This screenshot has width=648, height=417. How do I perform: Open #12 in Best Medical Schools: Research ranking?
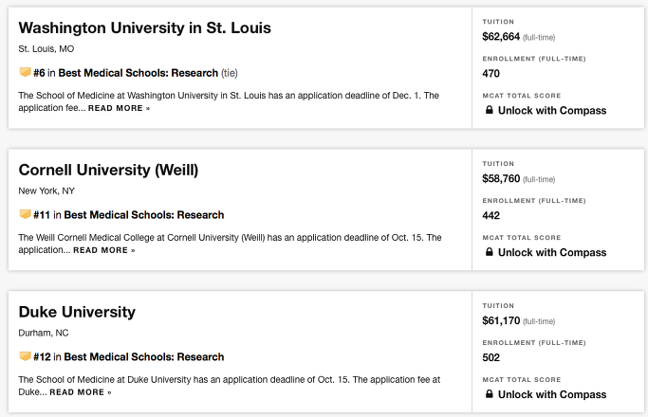128,356
